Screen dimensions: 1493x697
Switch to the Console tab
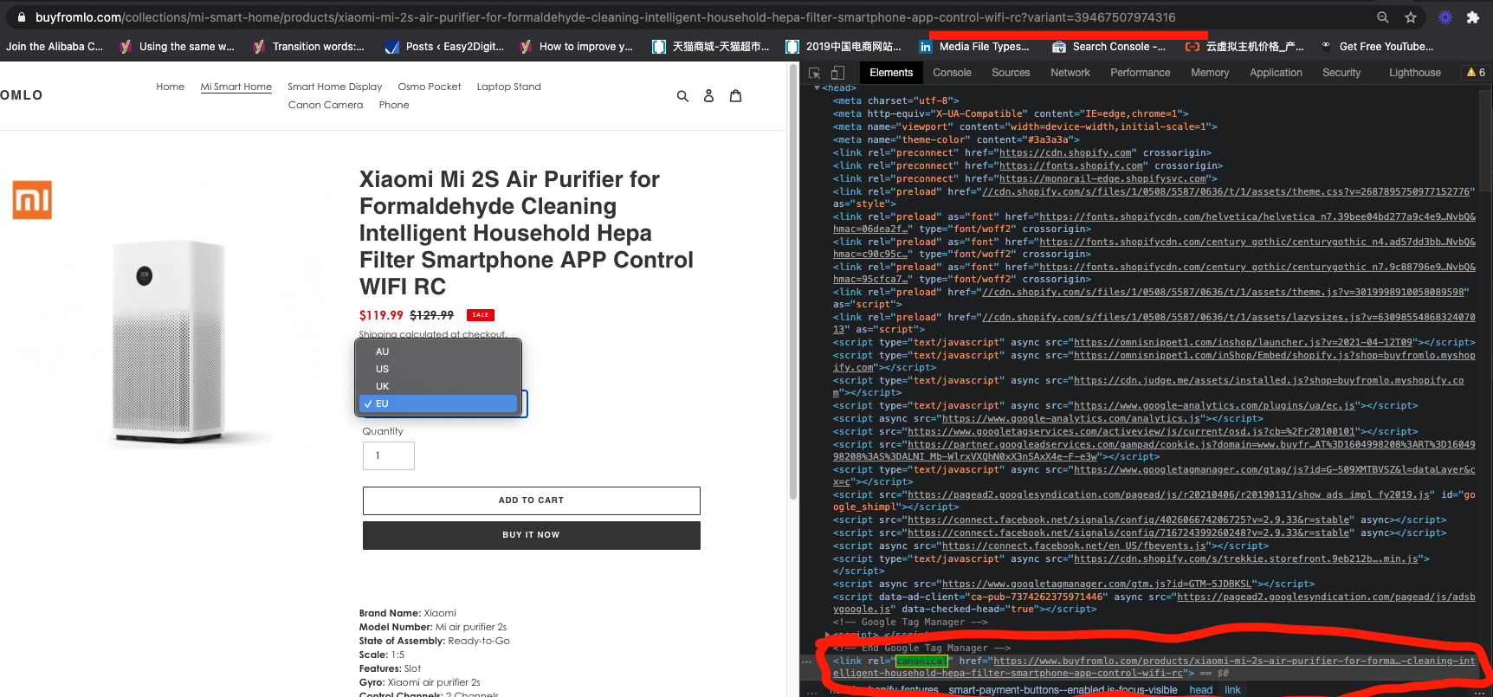[x=952, y=73]
